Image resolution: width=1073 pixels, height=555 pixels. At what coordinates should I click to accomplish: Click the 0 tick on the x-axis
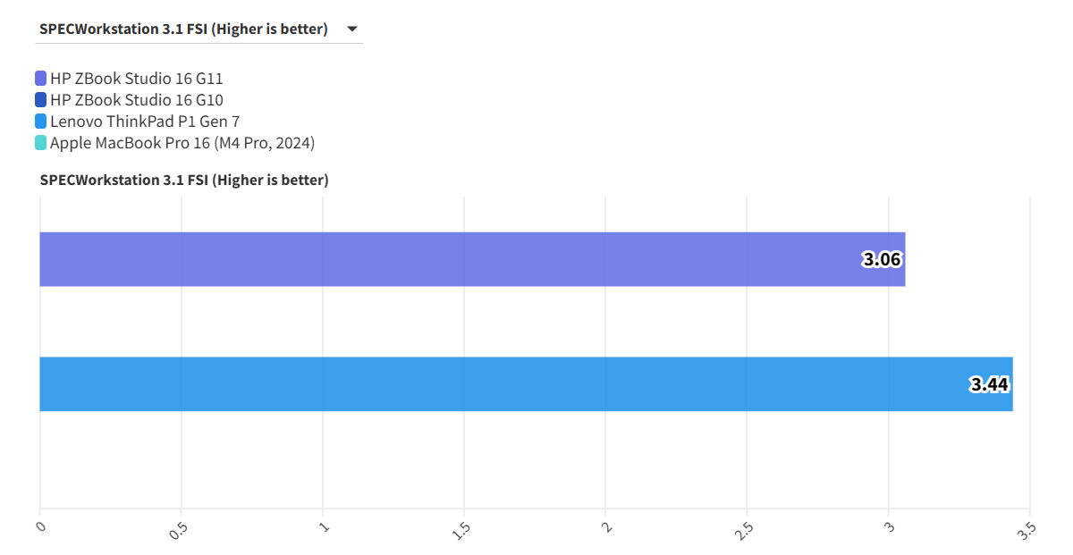(x=40, y=527)
